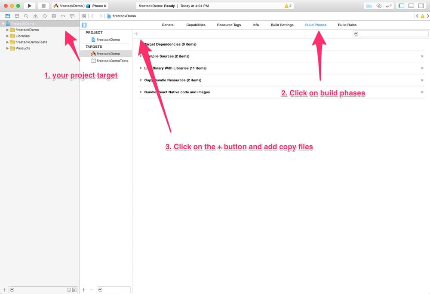
Task: Jump to the previous issue
Action: pos(417,16)
